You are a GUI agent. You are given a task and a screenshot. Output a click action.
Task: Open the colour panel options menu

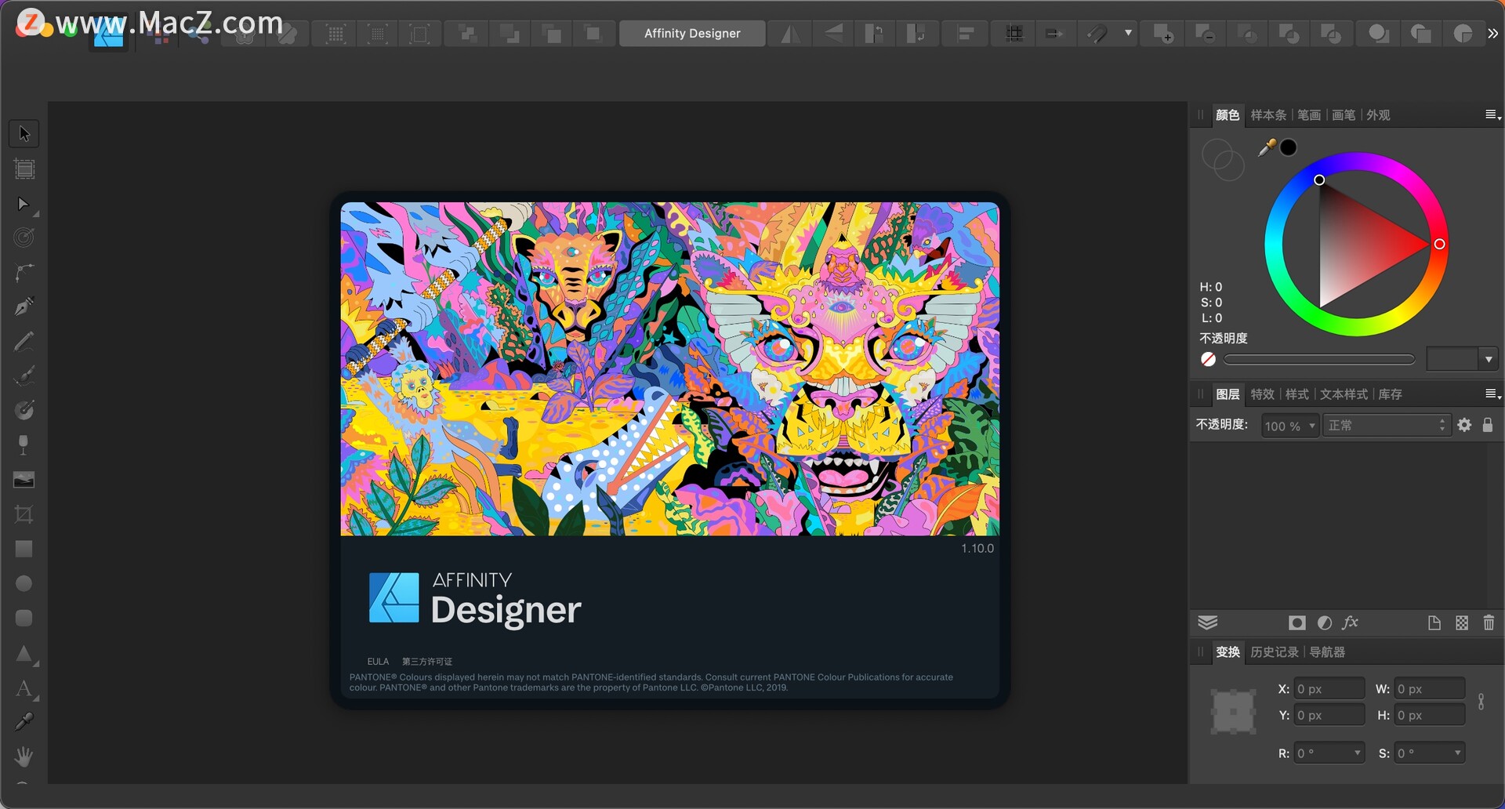(x=1493, y=115)
